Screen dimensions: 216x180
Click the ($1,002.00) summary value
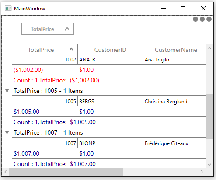pyautogui.click(x=28, y=70)
